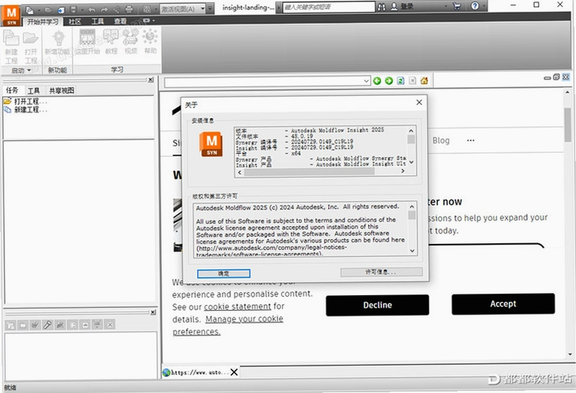Viewport: 576px width, 393px height.
Task: Click the keyword search input field
Action: pyautogui.click(x=329, y=7)
